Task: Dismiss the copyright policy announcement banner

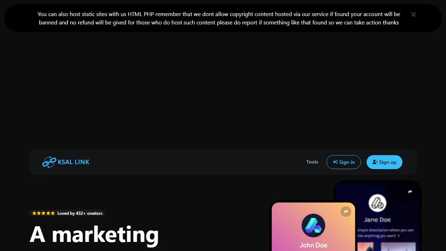Action: click(413, 14)
